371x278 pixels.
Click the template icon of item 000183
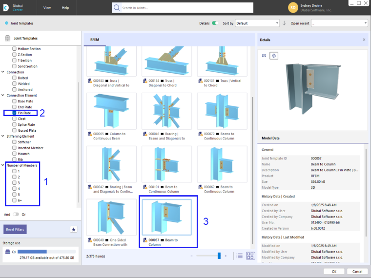(x=90, y=81)
